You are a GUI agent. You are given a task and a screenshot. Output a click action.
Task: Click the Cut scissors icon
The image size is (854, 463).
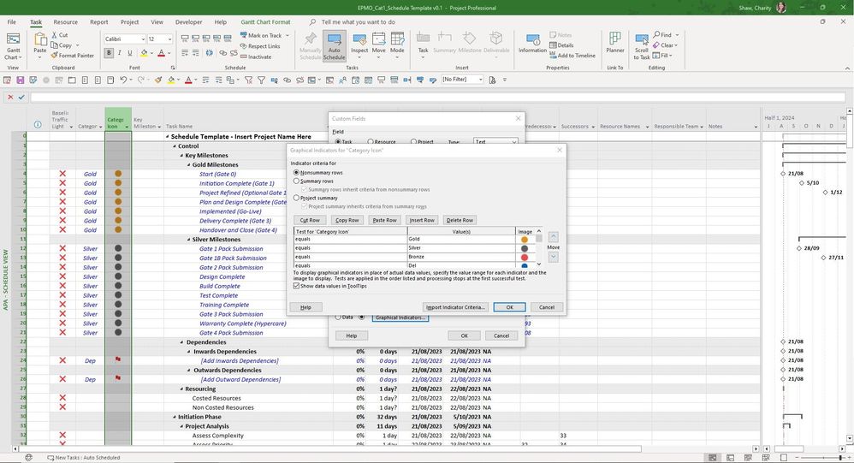tap(55, 35)
